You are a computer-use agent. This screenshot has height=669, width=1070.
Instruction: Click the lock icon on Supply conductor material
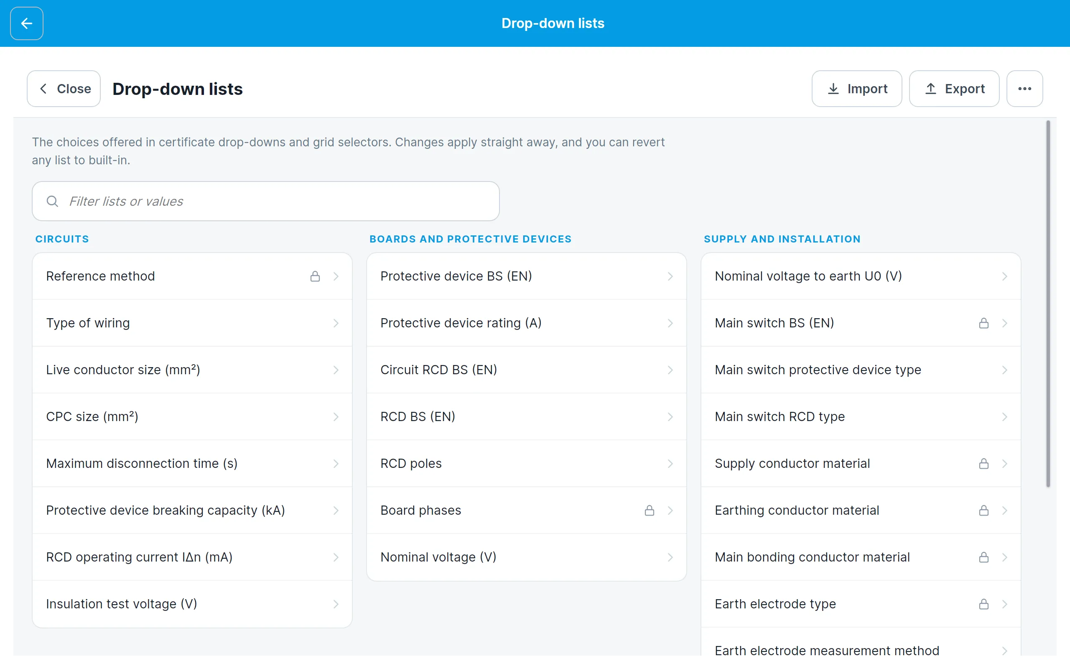tap(983, 463)
